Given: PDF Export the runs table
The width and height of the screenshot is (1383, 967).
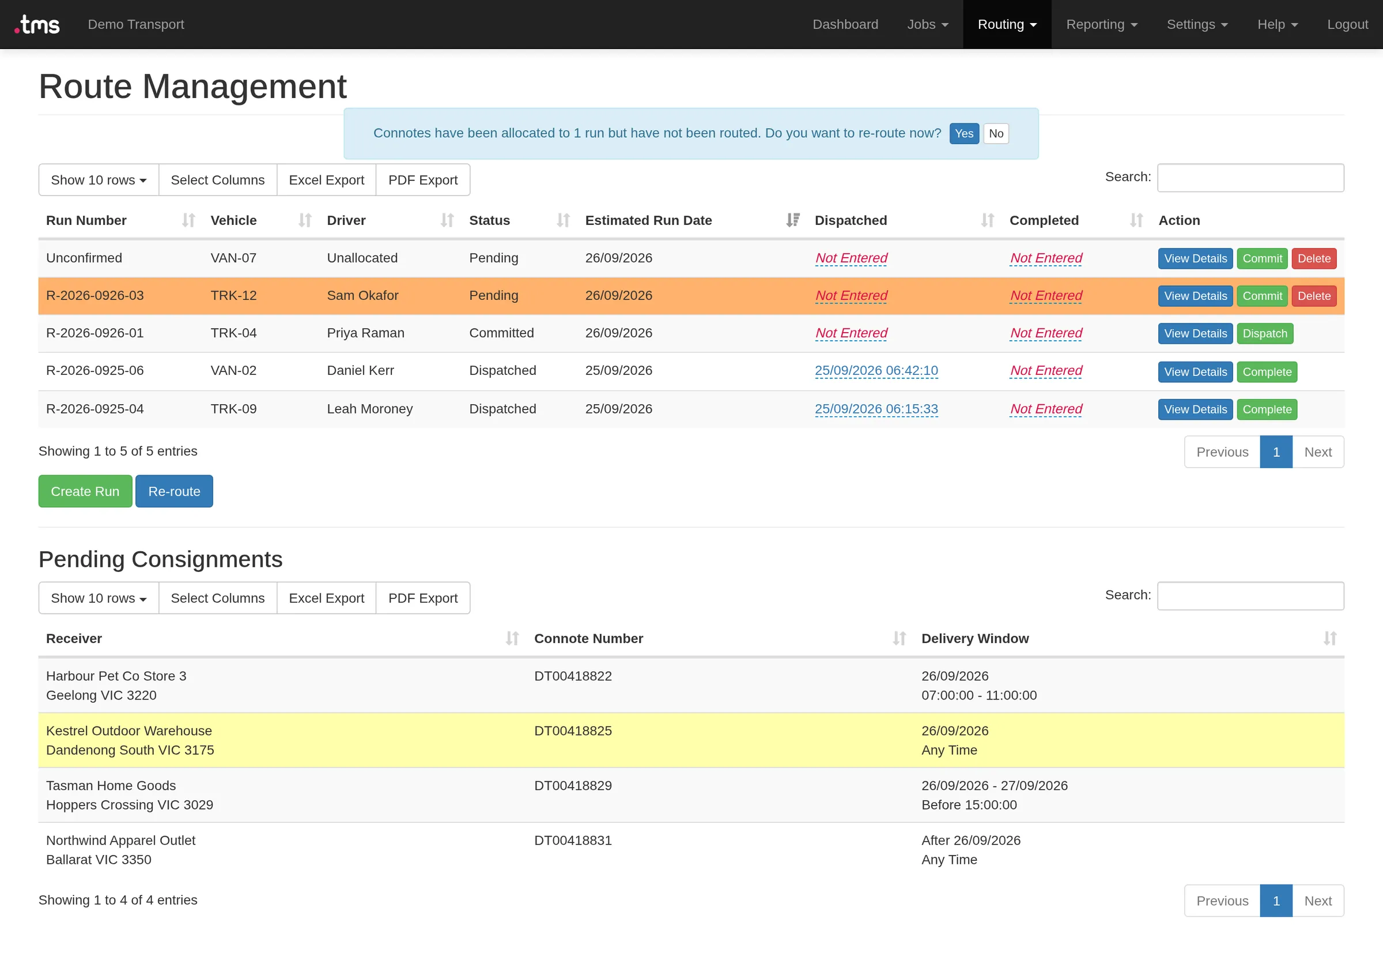Looking at the screenshot, I should click(x=423, y=180).
